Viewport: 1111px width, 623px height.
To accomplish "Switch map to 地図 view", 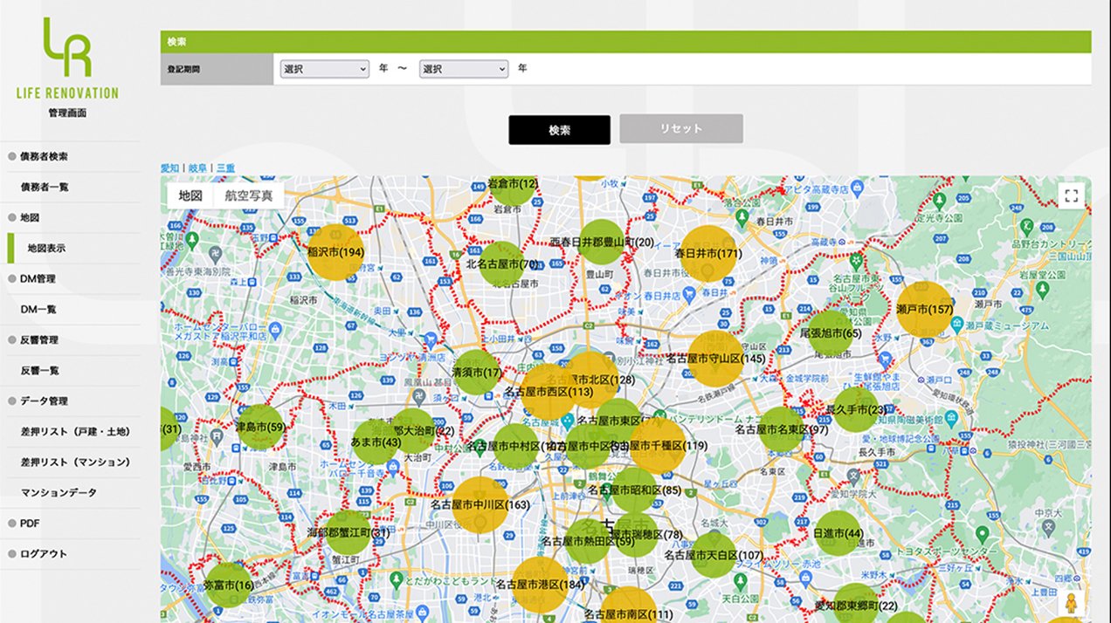I will [190, 195].
